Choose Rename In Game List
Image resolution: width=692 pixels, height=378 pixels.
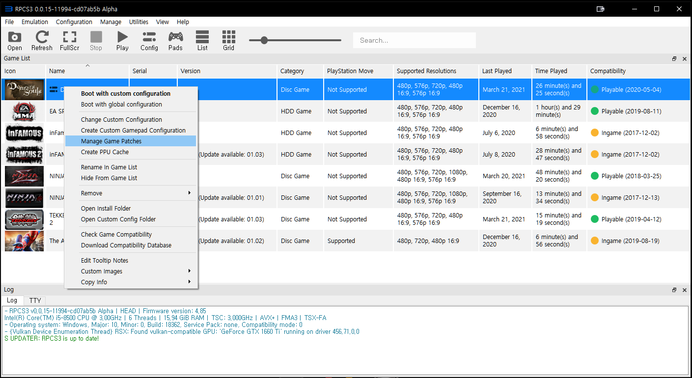click(x=131, y=167)
